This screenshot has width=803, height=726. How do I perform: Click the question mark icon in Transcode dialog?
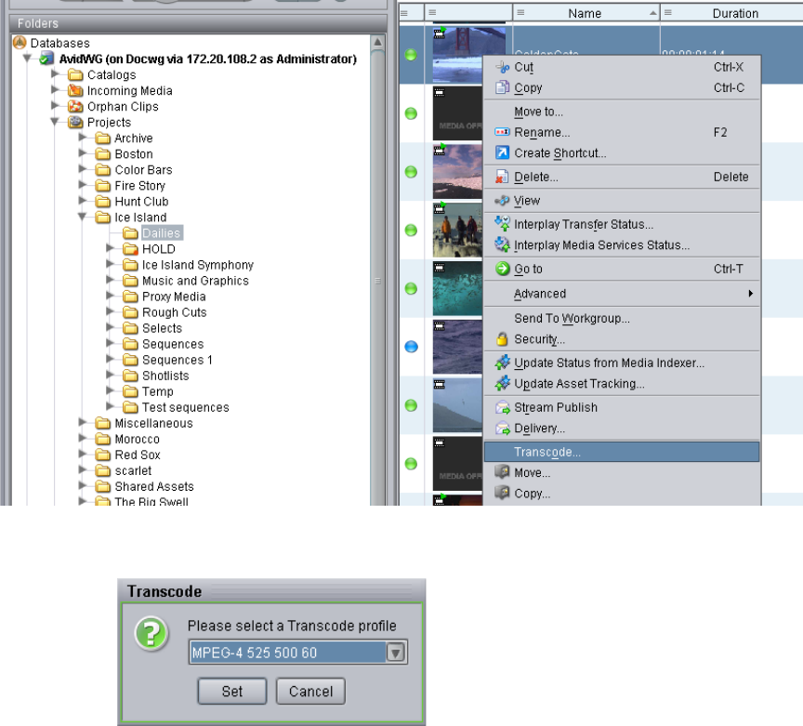point(151,633)
